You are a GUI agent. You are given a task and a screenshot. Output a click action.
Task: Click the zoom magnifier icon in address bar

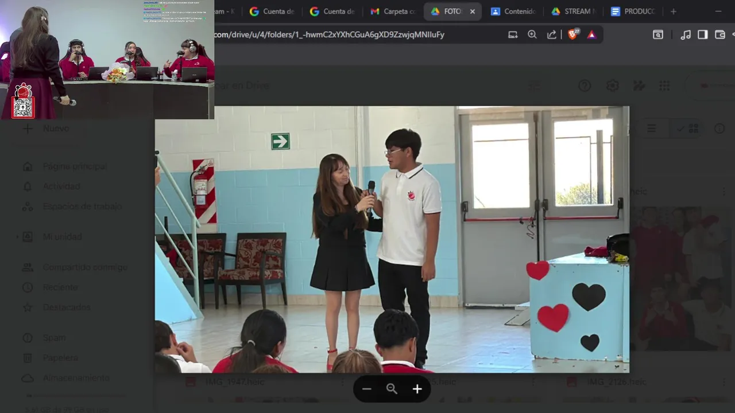pos(532,34)
